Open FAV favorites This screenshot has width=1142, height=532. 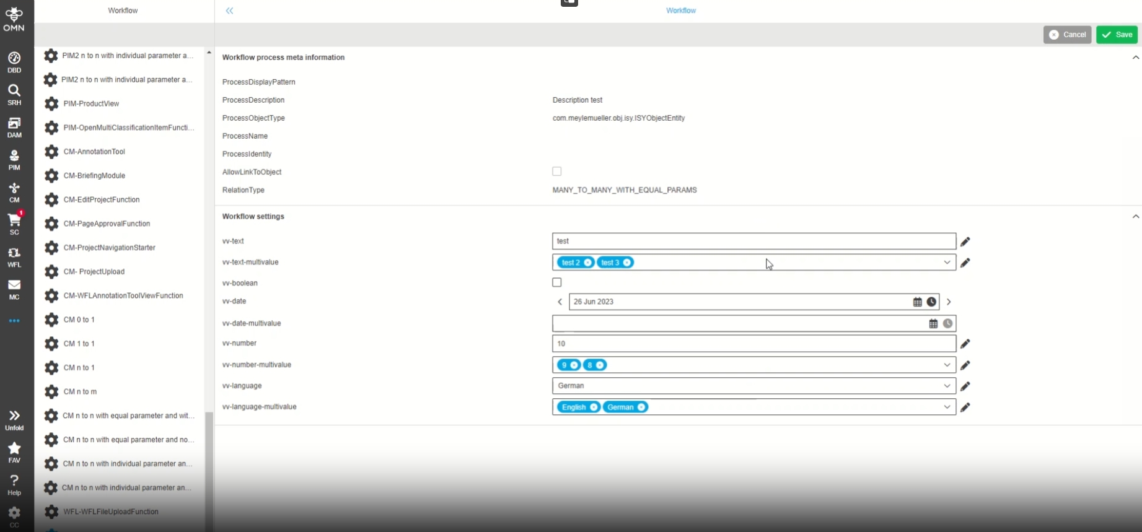coord(14,452)
